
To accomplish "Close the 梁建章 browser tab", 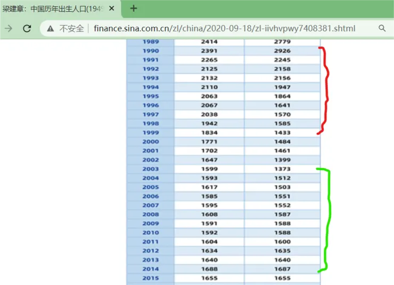I will coord(112,9).
